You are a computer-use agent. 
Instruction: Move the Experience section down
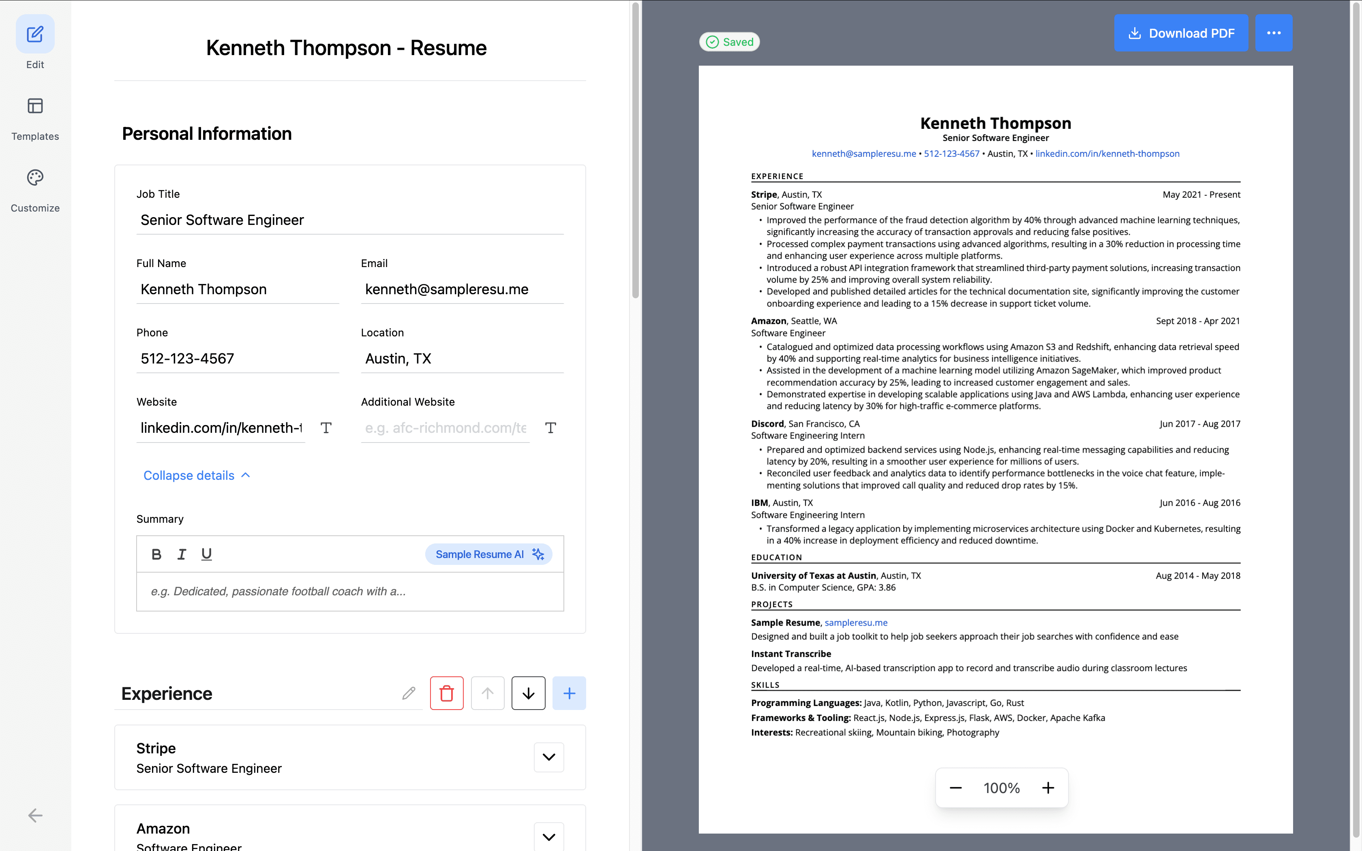click(x=528, y=693)
